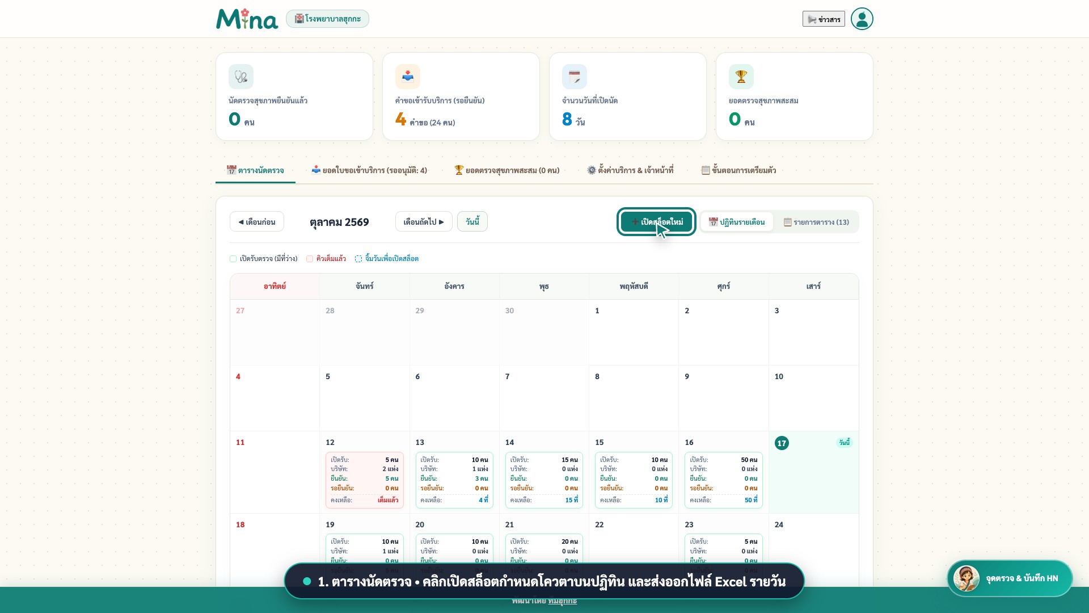Go to previous month with เดือนก่อน
The width and height of the screenshot is (1089, 613).
257,222
